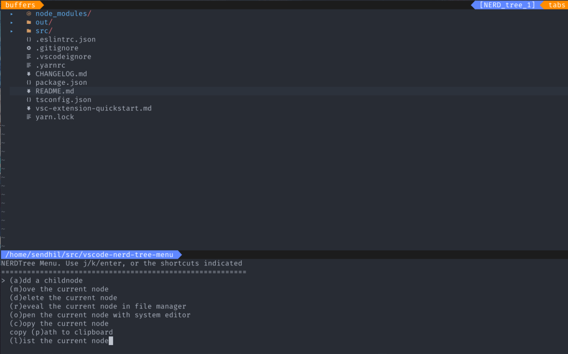Select the NERD_tree_1 tab
Viewport: 568px width, 354px height.
pos(507,5)
